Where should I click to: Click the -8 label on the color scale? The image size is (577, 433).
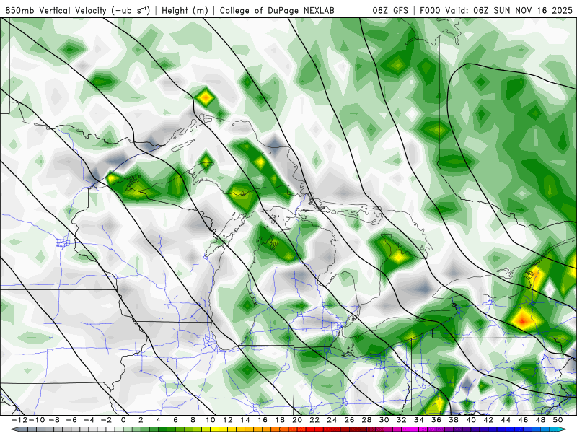coord(53,420)
